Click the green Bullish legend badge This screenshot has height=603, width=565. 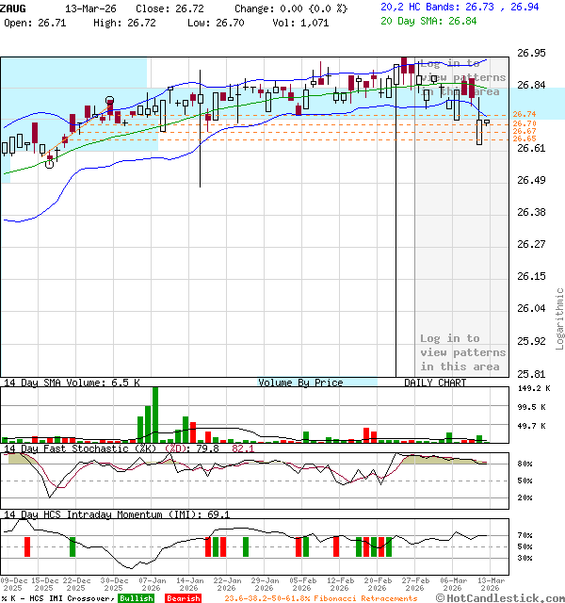137,598
